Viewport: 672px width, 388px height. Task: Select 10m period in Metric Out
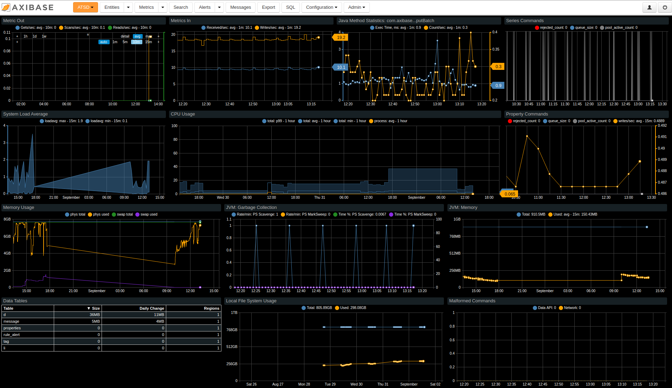tap(136, 42)
